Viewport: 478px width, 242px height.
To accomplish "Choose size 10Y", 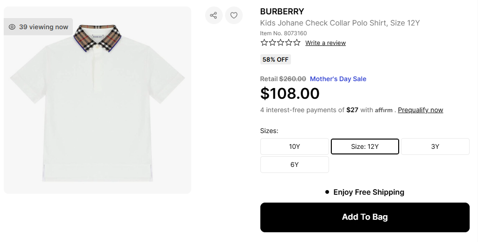I will (x=295, y=146).
